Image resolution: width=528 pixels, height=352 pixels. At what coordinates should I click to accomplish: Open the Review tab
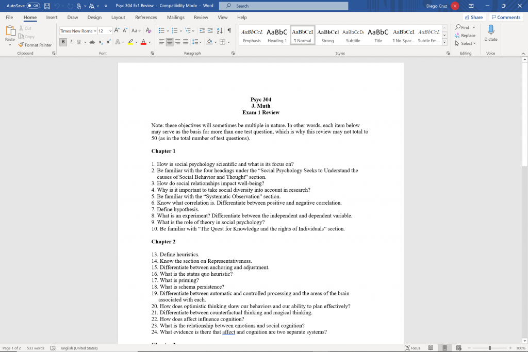coord(201,17)
